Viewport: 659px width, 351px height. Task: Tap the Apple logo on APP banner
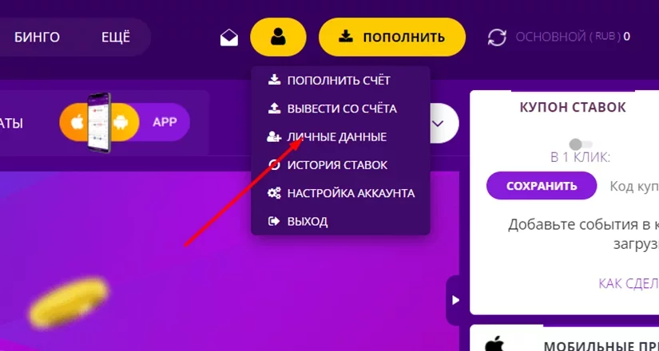click(77, 122)
